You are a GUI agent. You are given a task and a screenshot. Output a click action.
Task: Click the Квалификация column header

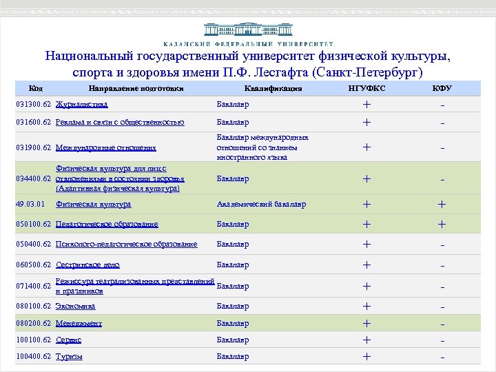coord(273,88)
